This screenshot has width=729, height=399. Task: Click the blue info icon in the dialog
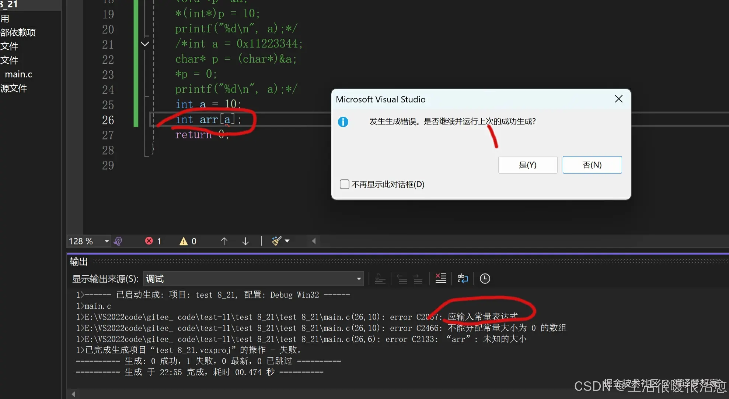pyautogui.click(x=343, y=122)
